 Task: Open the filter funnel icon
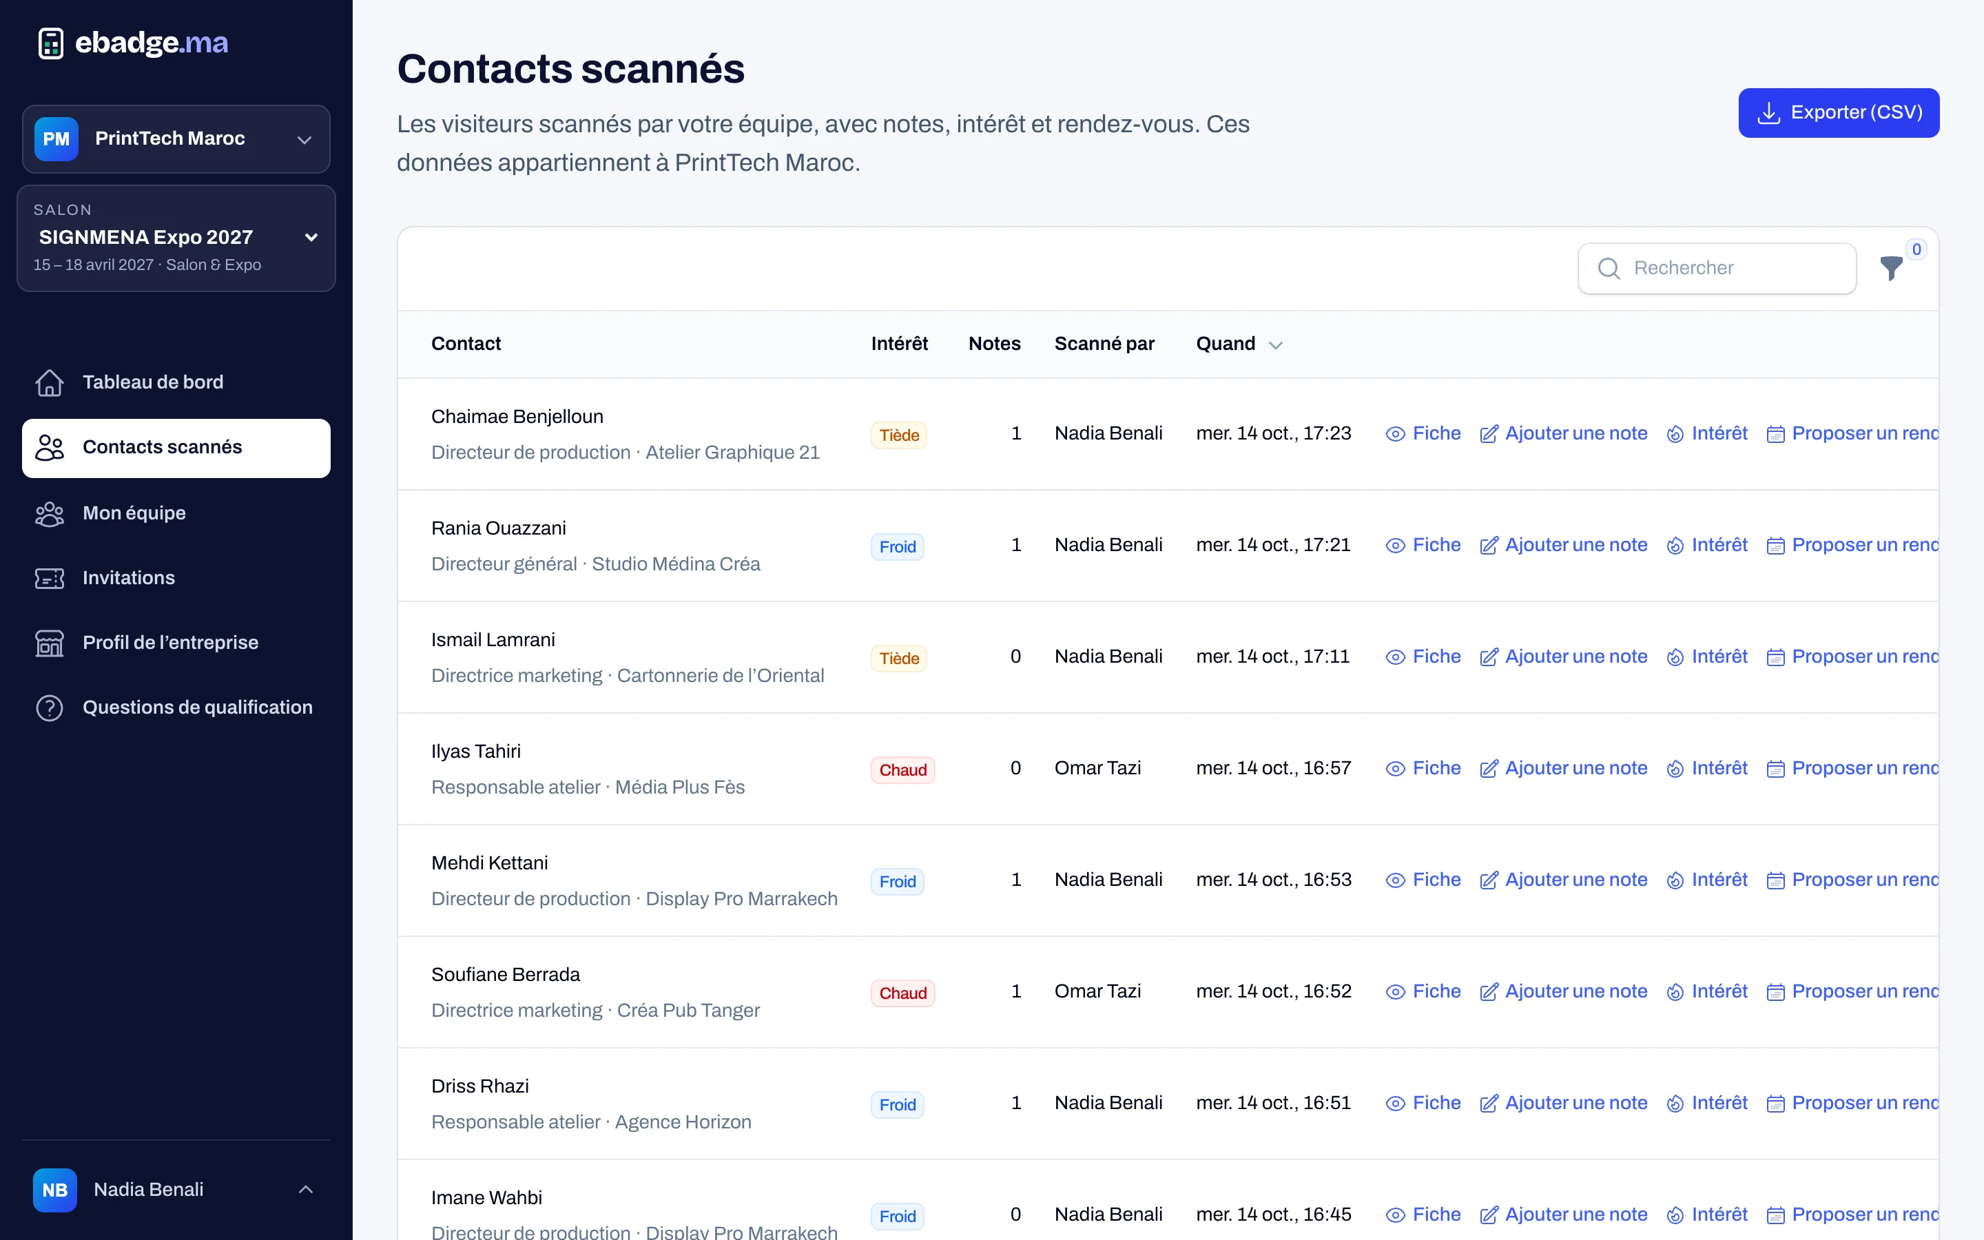(1890, 268)
